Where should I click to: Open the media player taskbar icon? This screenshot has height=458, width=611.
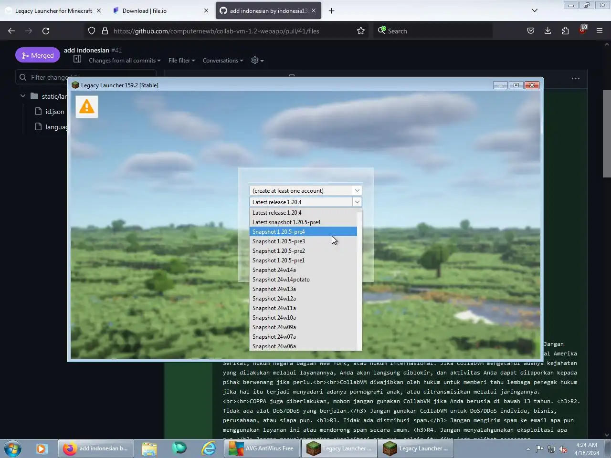point(41,448)
